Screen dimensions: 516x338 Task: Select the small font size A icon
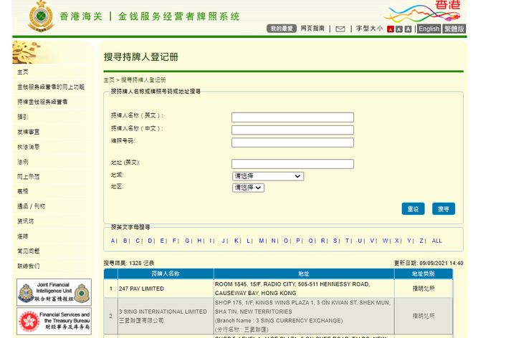click(x=391, y=29)
